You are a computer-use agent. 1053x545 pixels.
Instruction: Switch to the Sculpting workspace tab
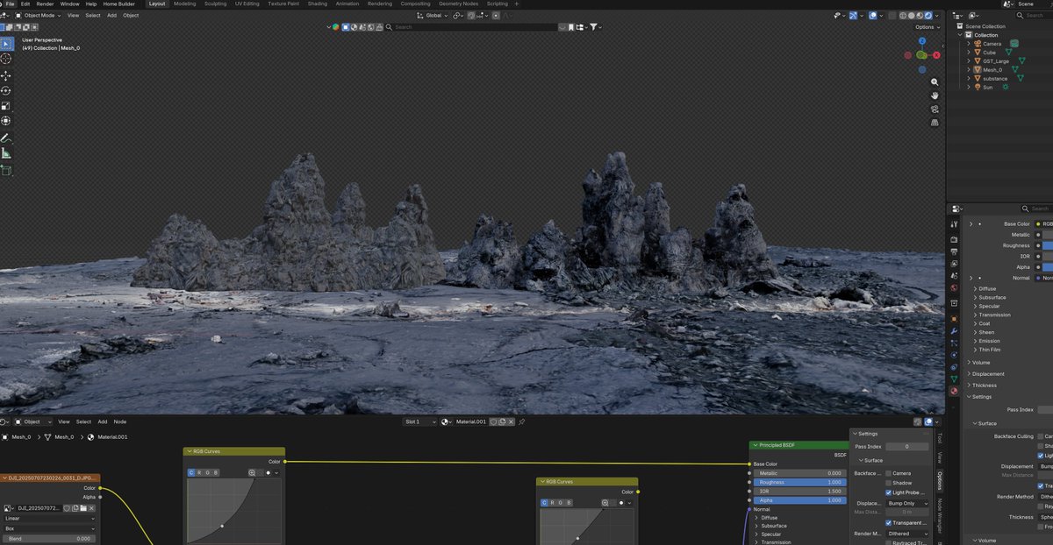pyautogui.click(x=215, y=4)
